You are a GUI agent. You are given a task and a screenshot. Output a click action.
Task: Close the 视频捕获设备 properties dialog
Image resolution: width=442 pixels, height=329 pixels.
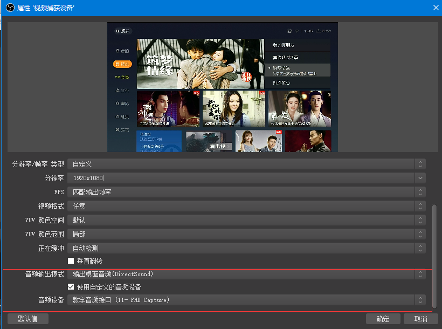pyautogui.click(x=436, y=8)
